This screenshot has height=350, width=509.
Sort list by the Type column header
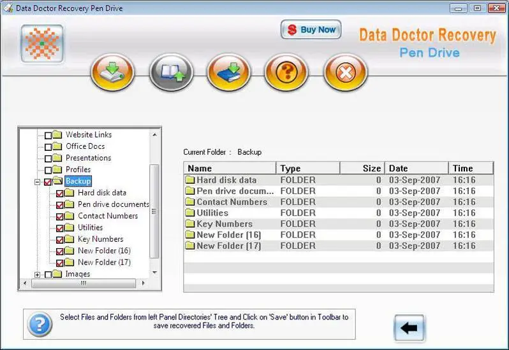[307, 169]
